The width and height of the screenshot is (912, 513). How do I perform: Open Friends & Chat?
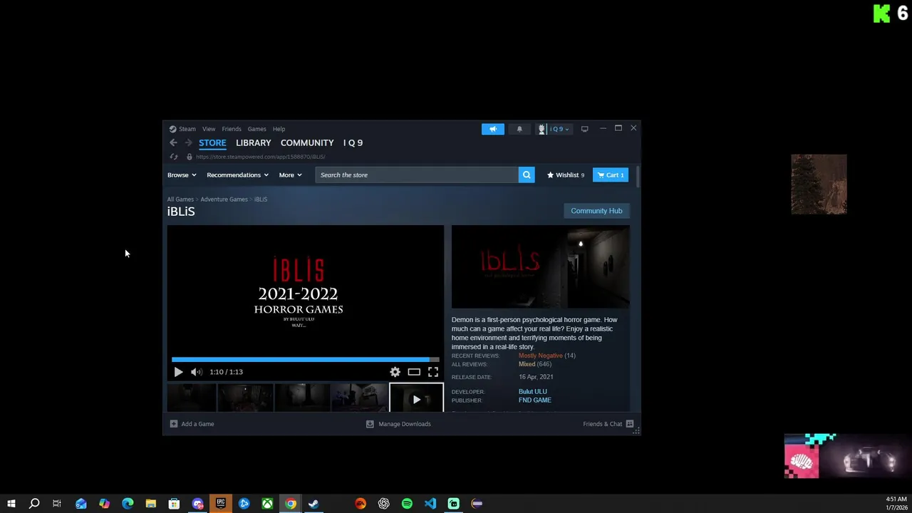(608, 424)
